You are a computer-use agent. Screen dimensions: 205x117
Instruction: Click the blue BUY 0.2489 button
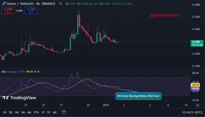click(31, 11)
